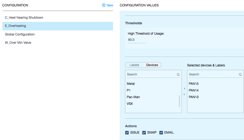Click the available devices Search field

tap(151, 74)
